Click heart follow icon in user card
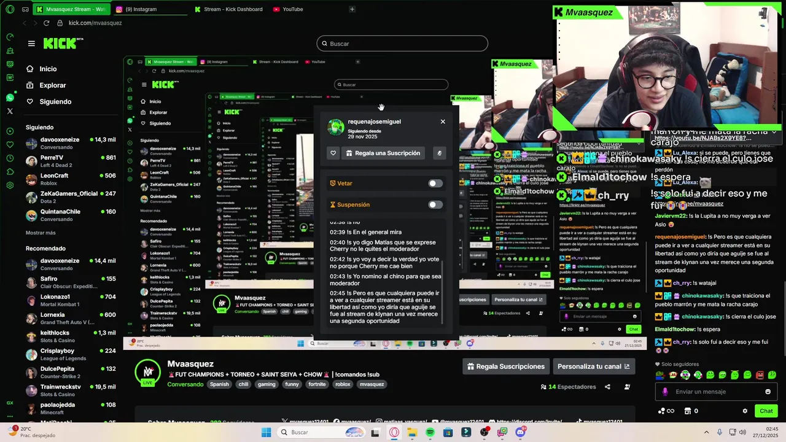Screen dimensions: 786x442 pos(333,153)
